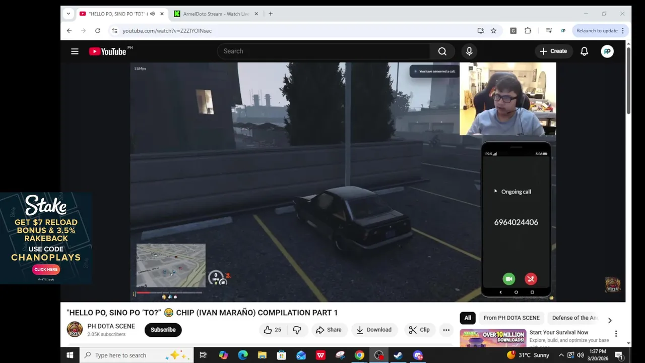
Task: Click the Windows Start button
Action: point(70,355)
